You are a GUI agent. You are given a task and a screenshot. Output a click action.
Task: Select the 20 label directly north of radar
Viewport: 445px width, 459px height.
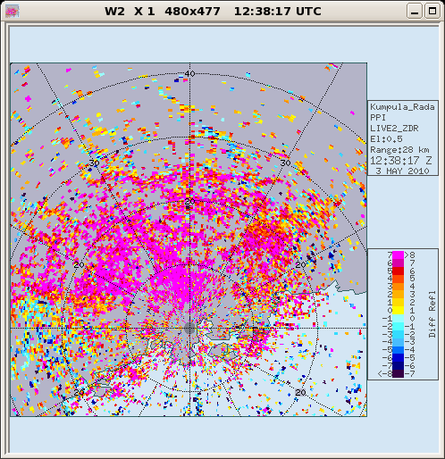[x=189, y=202]
